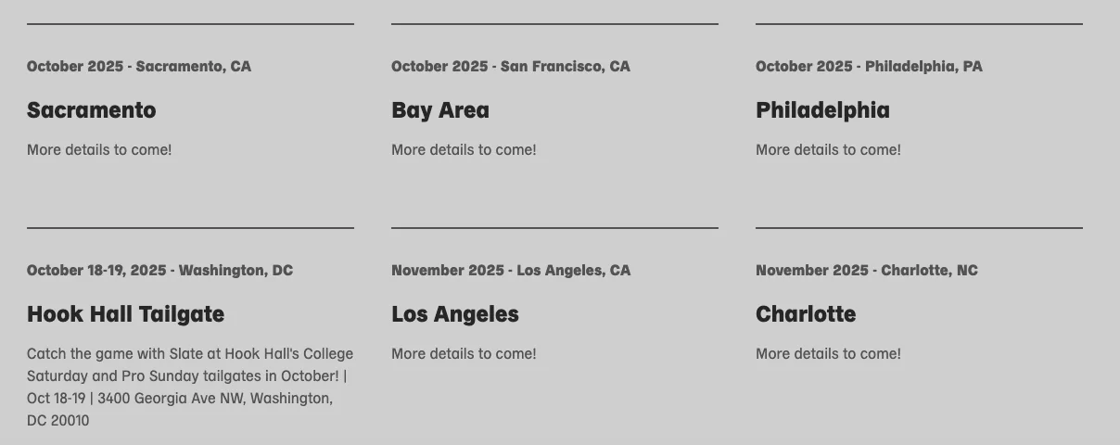Click "More details to come!" under Los Angeles

464,354
